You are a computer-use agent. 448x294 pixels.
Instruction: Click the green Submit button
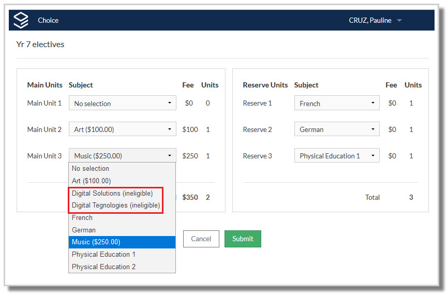click(243, 239)
